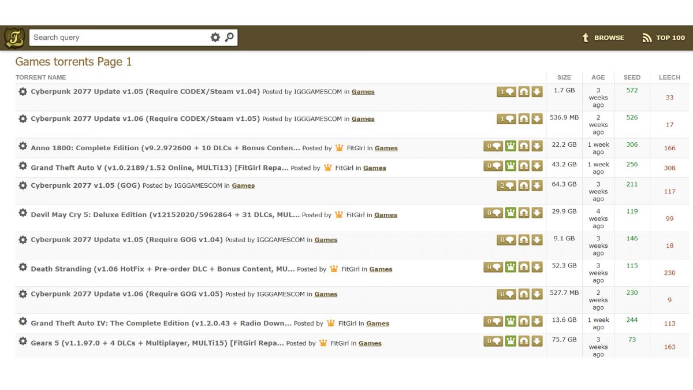Click magnet icon for Cyberpunk 2077 v1.05 CODEX update
The height and width of the screenshot is (390, 693).
(x=524, y=92)
